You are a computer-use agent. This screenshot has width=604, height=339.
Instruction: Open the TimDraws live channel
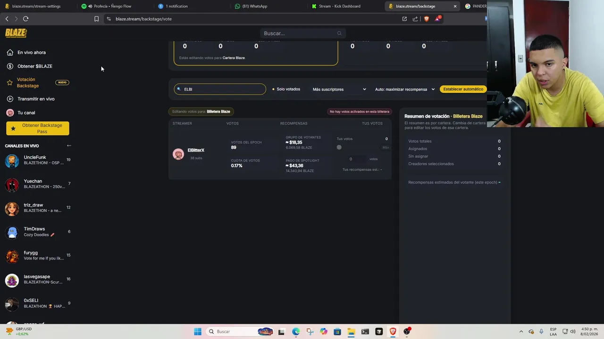point(38,232)
